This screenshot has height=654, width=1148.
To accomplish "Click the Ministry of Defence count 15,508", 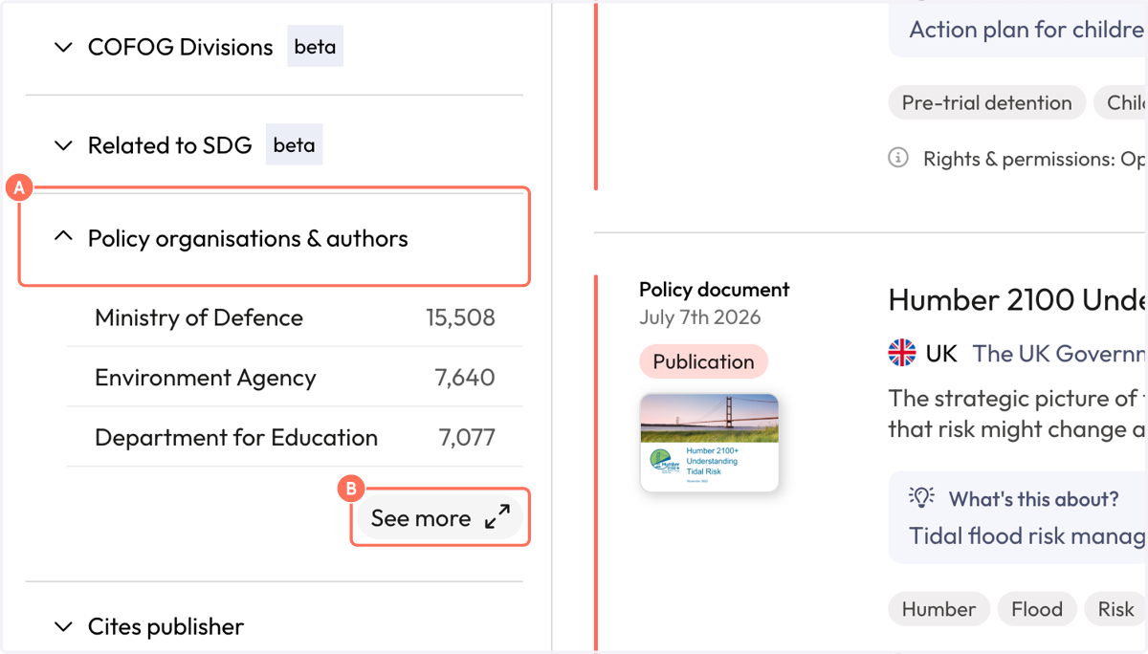I will (x=460, y=317).
